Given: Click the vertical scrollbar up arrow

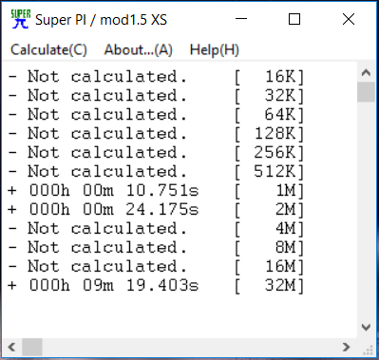Looking at the screenshot, I should coord(366,72).
